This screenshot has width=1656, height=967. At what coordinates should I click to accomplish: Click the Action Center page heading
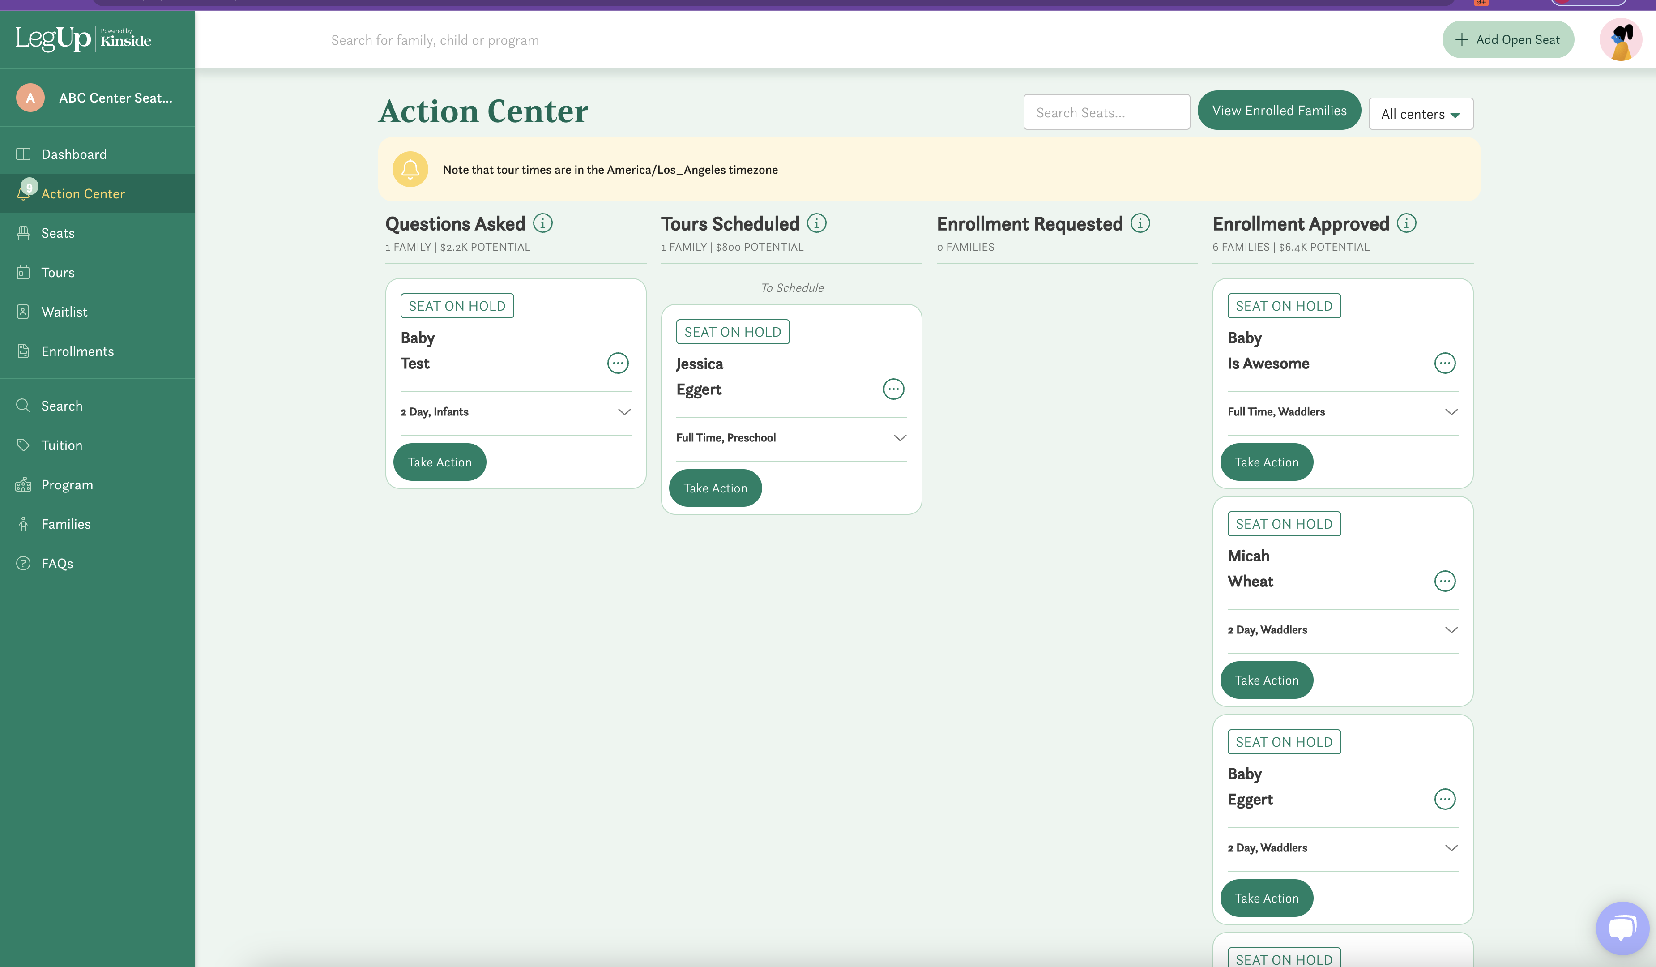tap(483, 111)
